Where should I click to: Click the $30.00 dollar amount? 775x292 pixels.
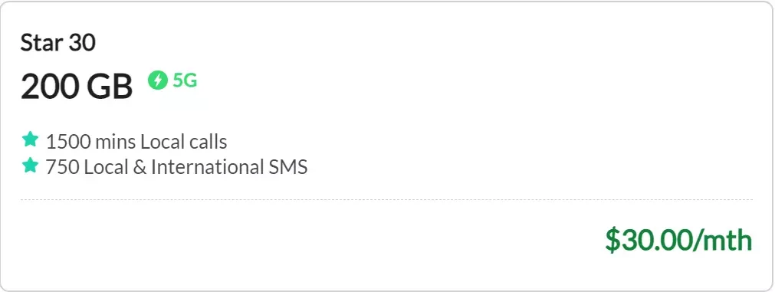(648, 240)
